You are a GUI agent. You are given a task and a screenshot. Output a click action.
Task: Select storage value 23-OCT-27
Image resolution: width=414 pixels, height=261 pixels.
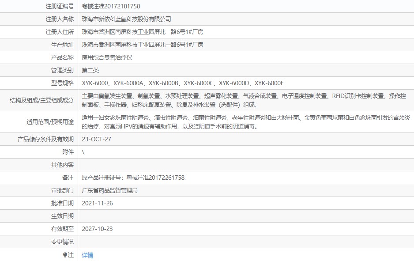pos(96,139)
